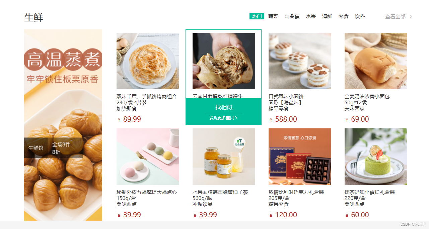Viewport: 429px width, 229px height.
Task: Select the 热门 tab
Action: [257, 16]
